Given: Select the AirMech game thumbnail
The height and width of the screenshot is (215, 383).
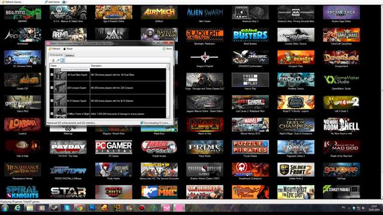Looking at the screenshot, I should (159, 13).
